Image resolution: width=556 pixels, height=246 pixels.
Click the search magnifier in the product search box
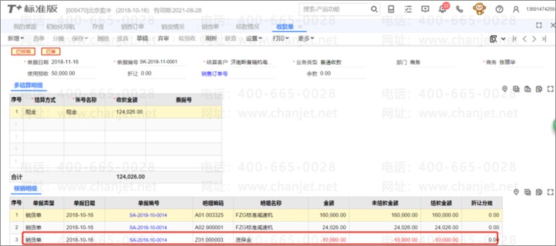(x=374, y=9)
